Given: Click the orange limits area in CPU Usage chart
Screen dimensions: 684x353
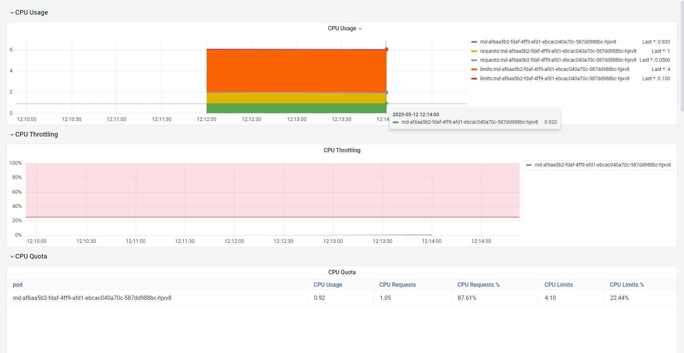Looking at the screenshot, I should [296, 71].
